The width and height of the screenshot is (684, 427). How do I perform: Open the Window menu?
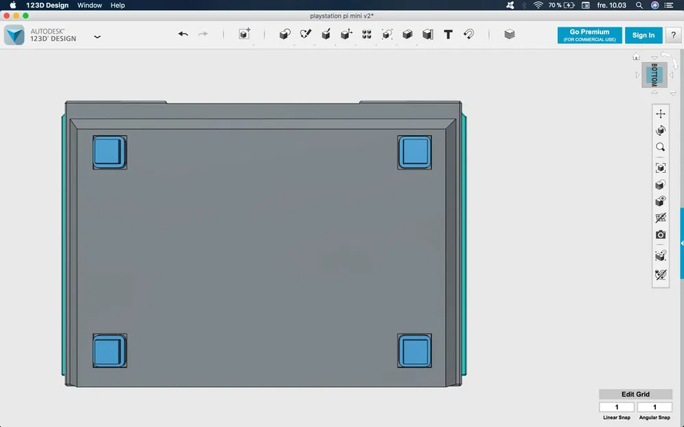coord(90,5)
